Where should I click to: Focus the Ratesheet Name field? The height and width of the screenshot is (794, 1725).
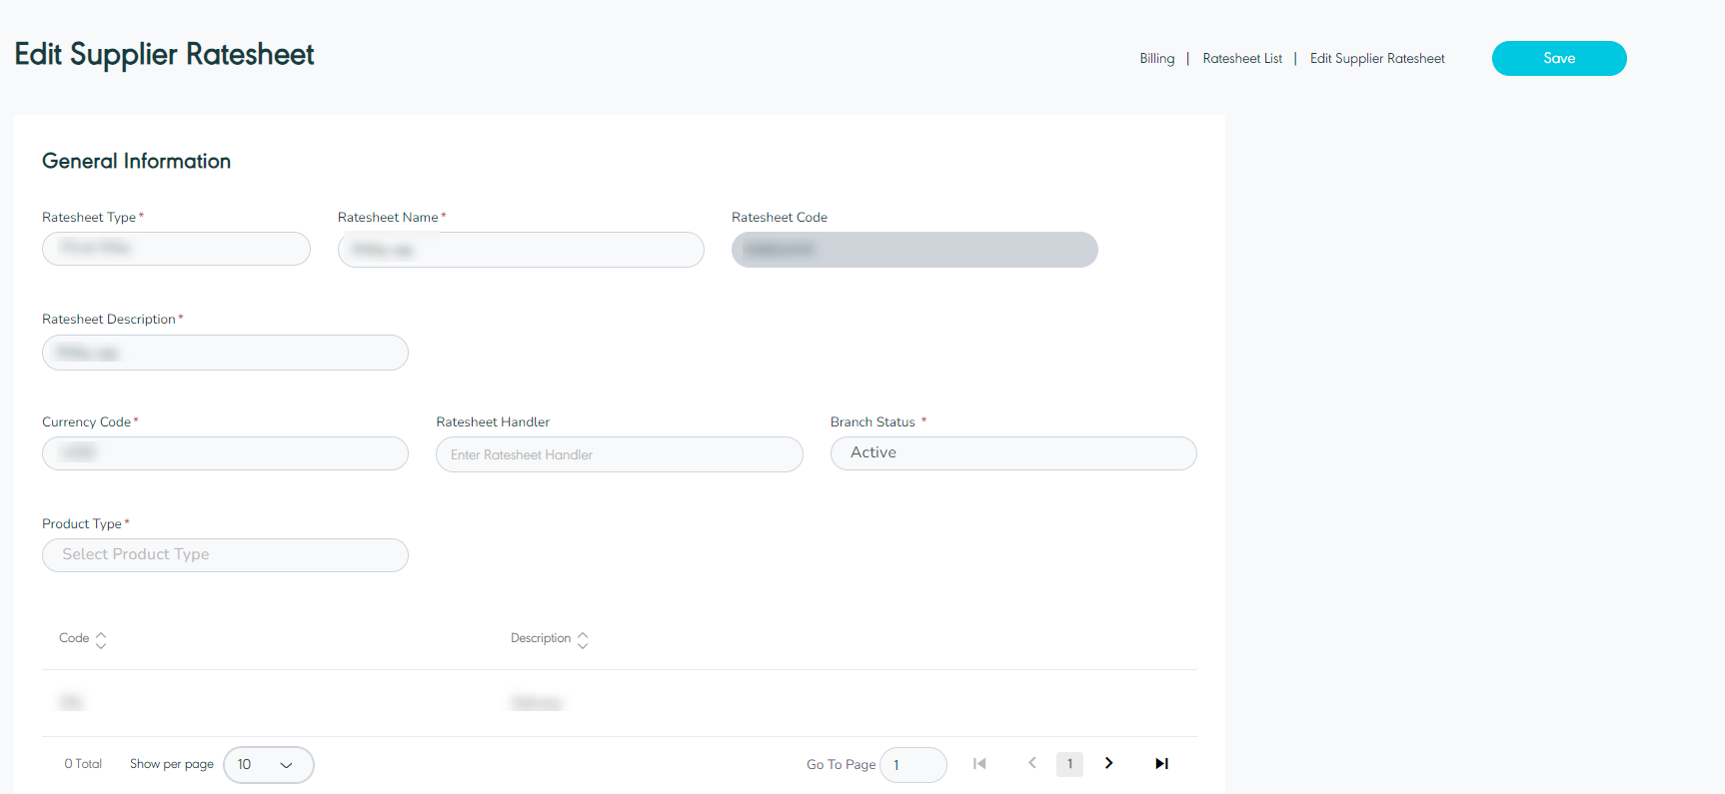pos(521,250)
